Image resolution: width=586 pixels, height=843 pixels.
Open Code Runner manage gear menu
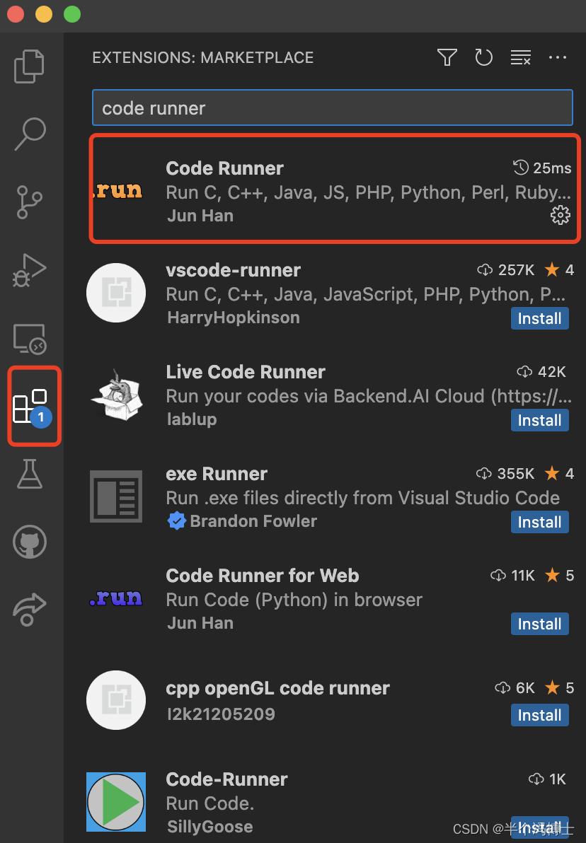tap(561, 215)
